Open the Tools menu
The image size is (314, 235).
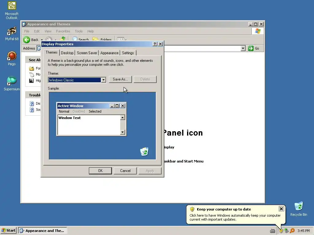click(x=79, y=31)
